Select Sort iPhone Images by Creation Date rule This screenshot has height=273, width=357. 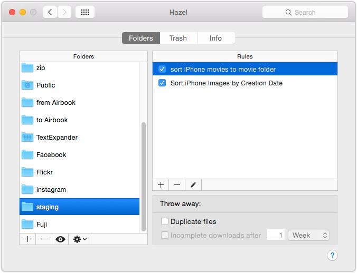245,83
